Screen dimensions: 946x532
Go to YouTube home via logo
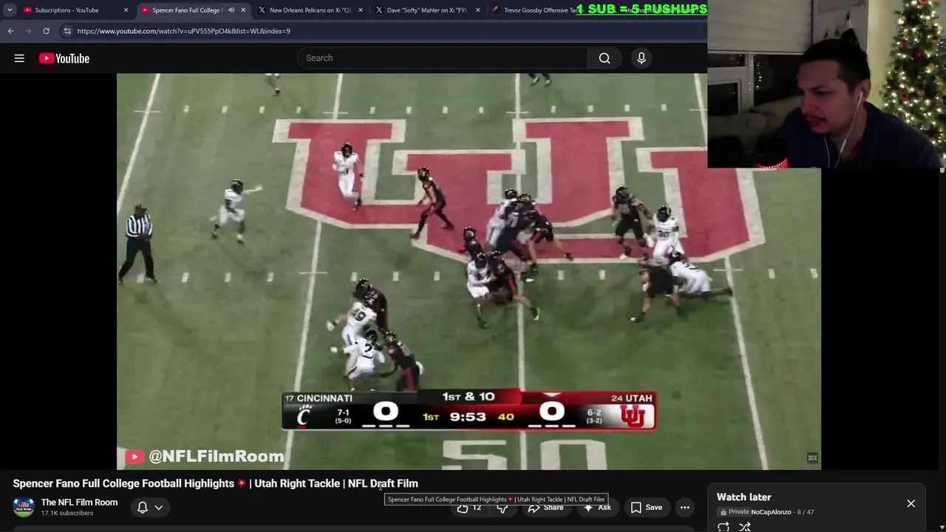pos(64,58)
